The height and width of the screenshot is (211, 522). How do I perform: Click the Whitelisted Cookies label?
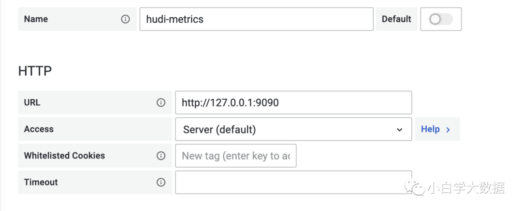[64, 156]
